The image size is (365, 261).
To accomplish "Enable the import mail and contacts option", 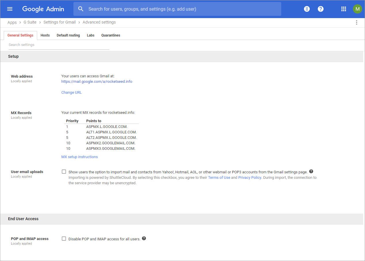I will click(64, 172).
